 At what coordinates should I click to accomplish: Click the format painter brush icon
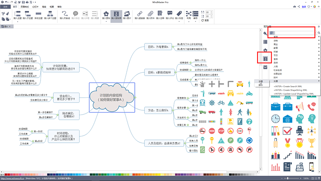tap(8, 14)
